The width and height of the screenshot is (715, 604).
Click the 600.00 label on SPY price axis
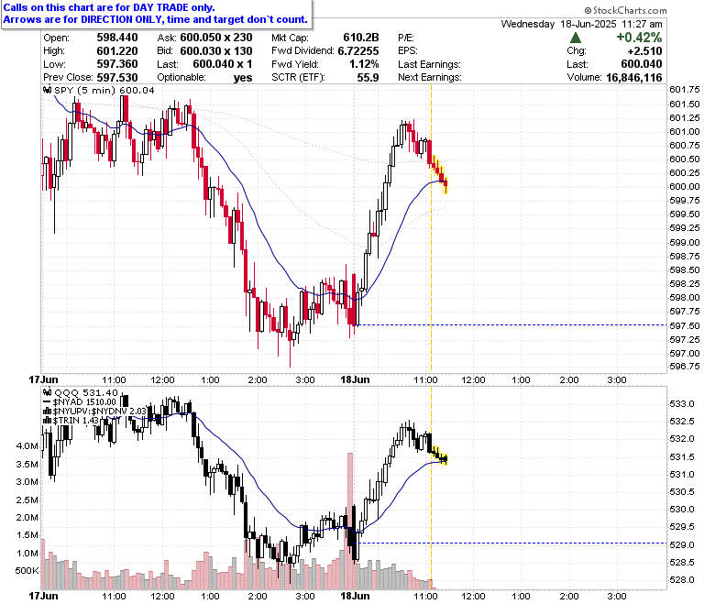685,186
